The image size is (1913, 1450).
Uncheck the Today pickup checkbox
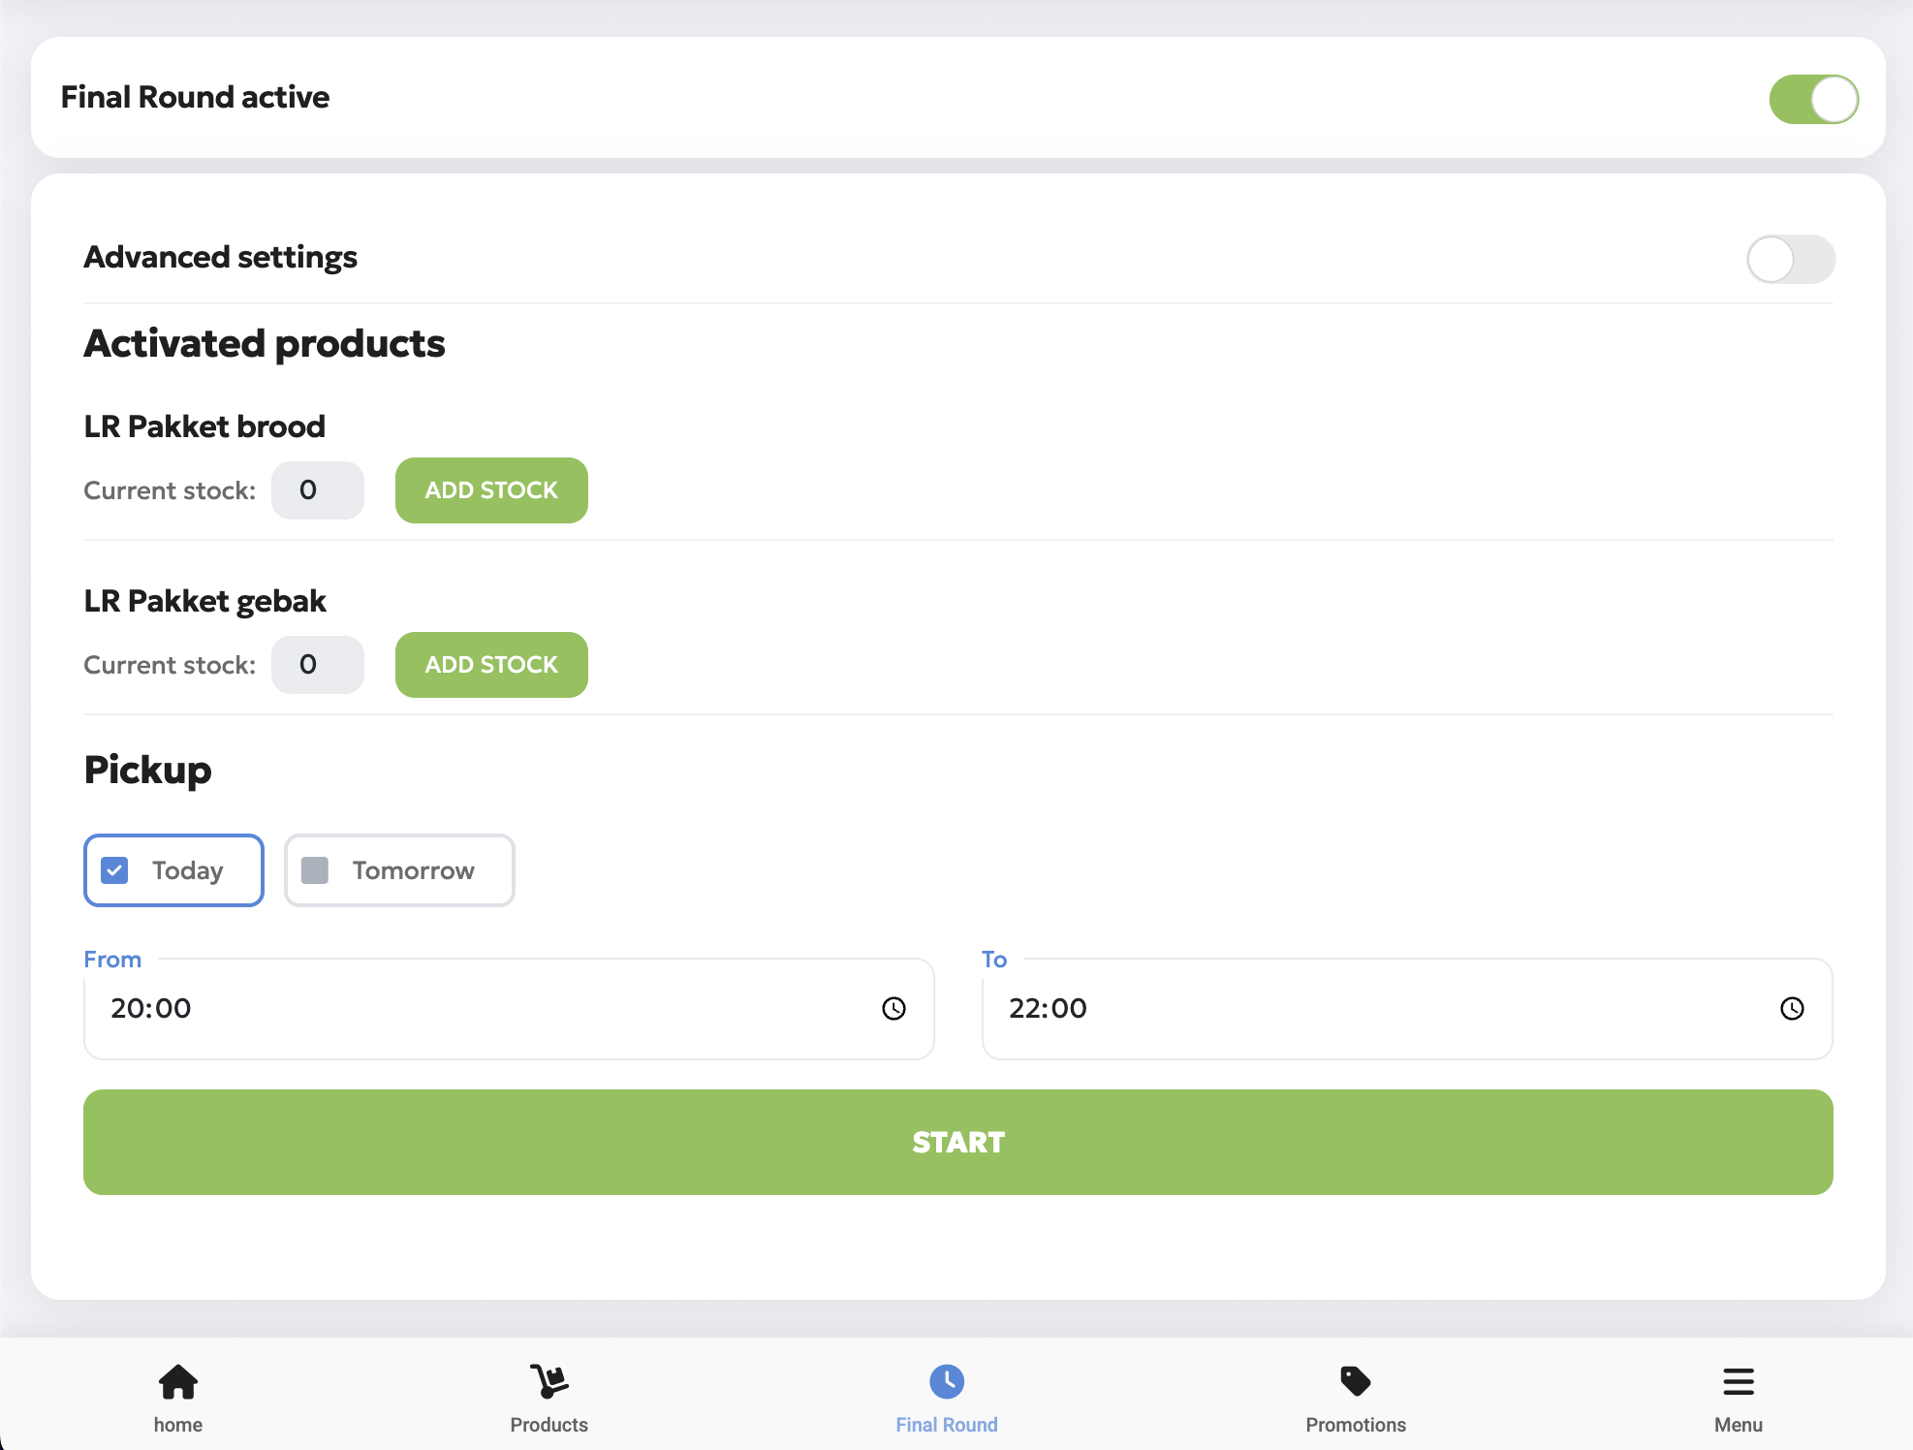(x=115, y=870)
